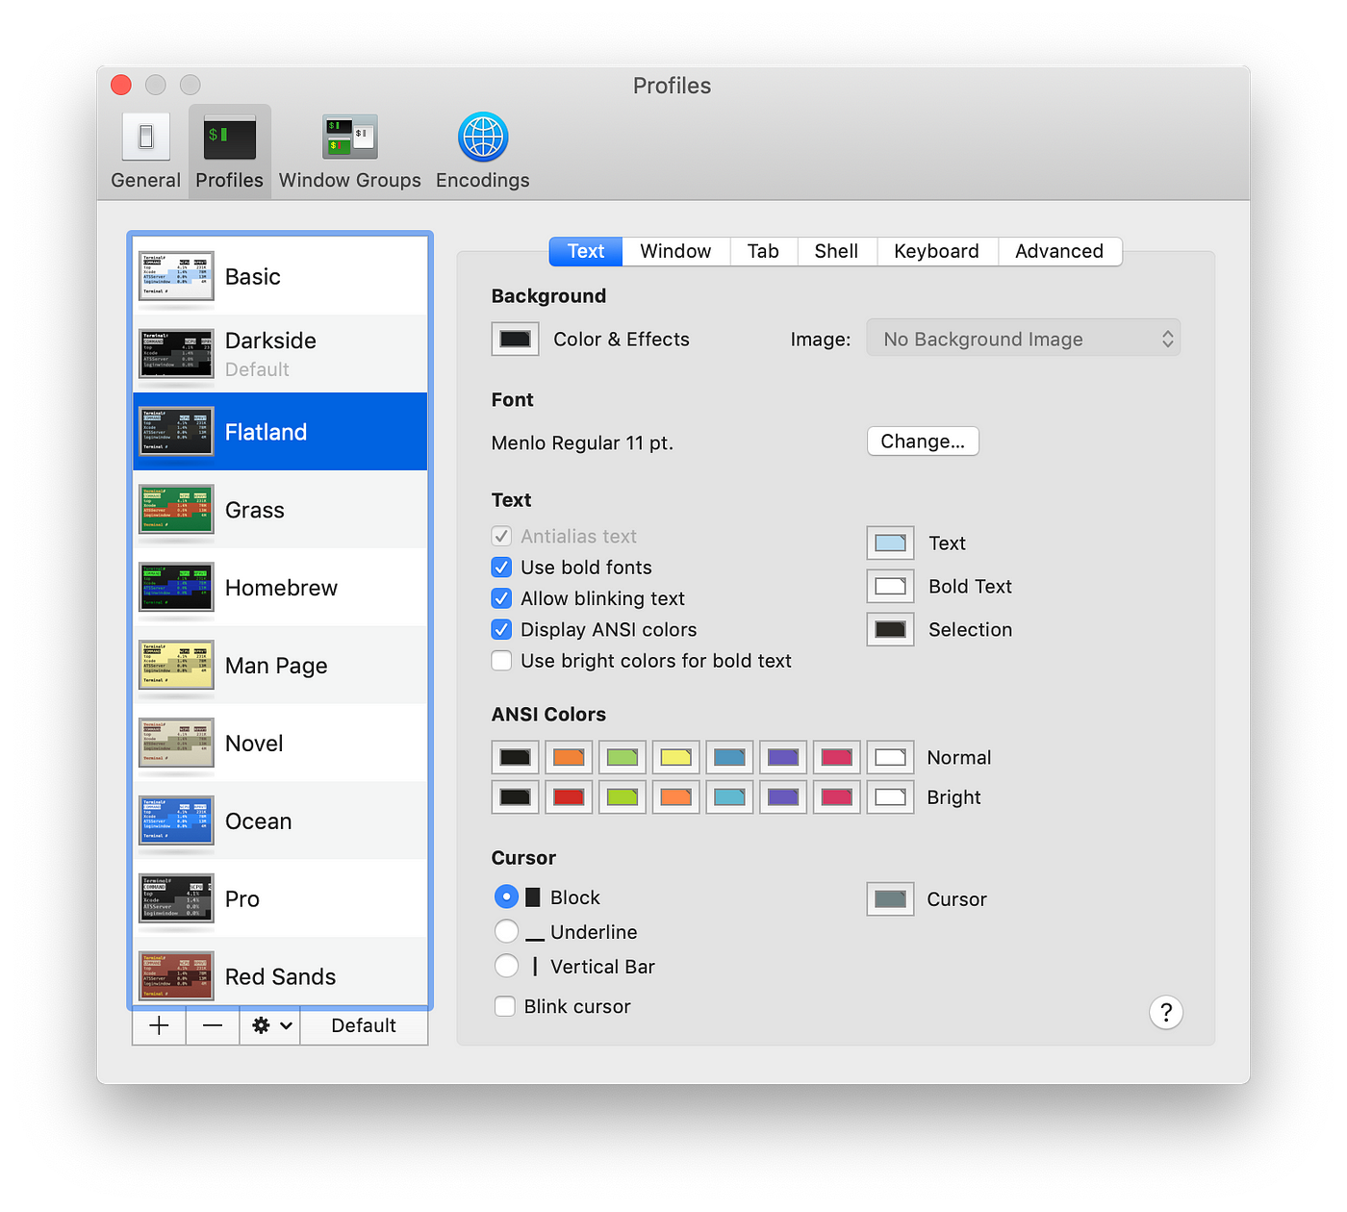Open the Background Color & Effects swatch
The width and height of the screenshot is (1347, 1212).
tap(515, 339)
